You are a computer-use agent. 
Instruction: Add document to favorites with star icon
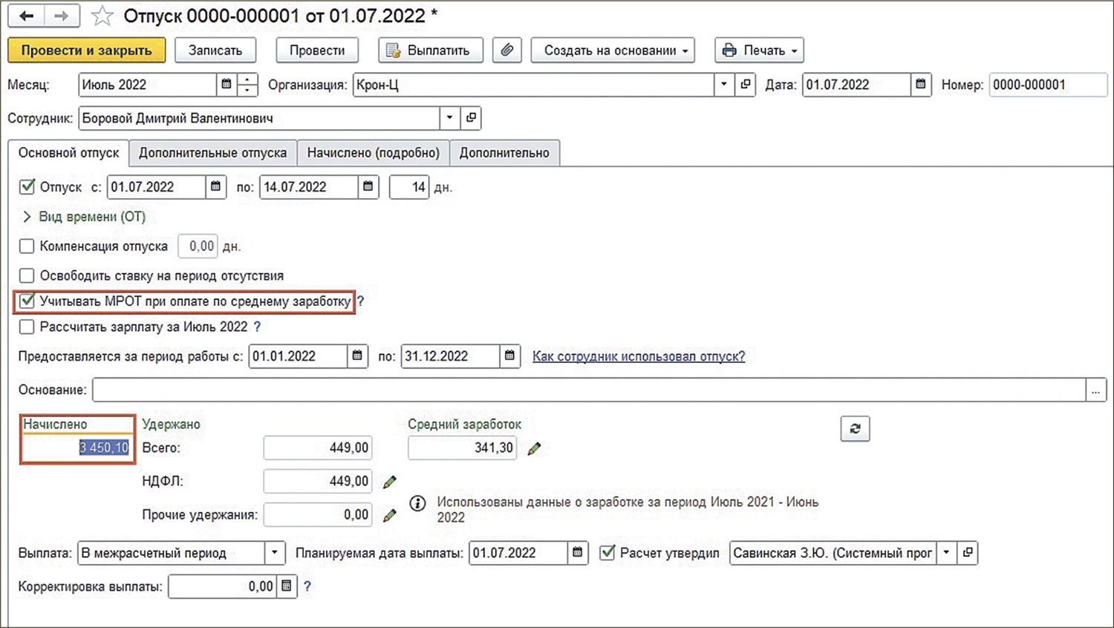[x=102, y=16]
